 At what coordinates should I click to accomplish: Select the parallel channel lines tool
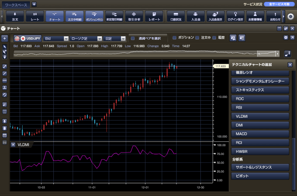[5, 94]
